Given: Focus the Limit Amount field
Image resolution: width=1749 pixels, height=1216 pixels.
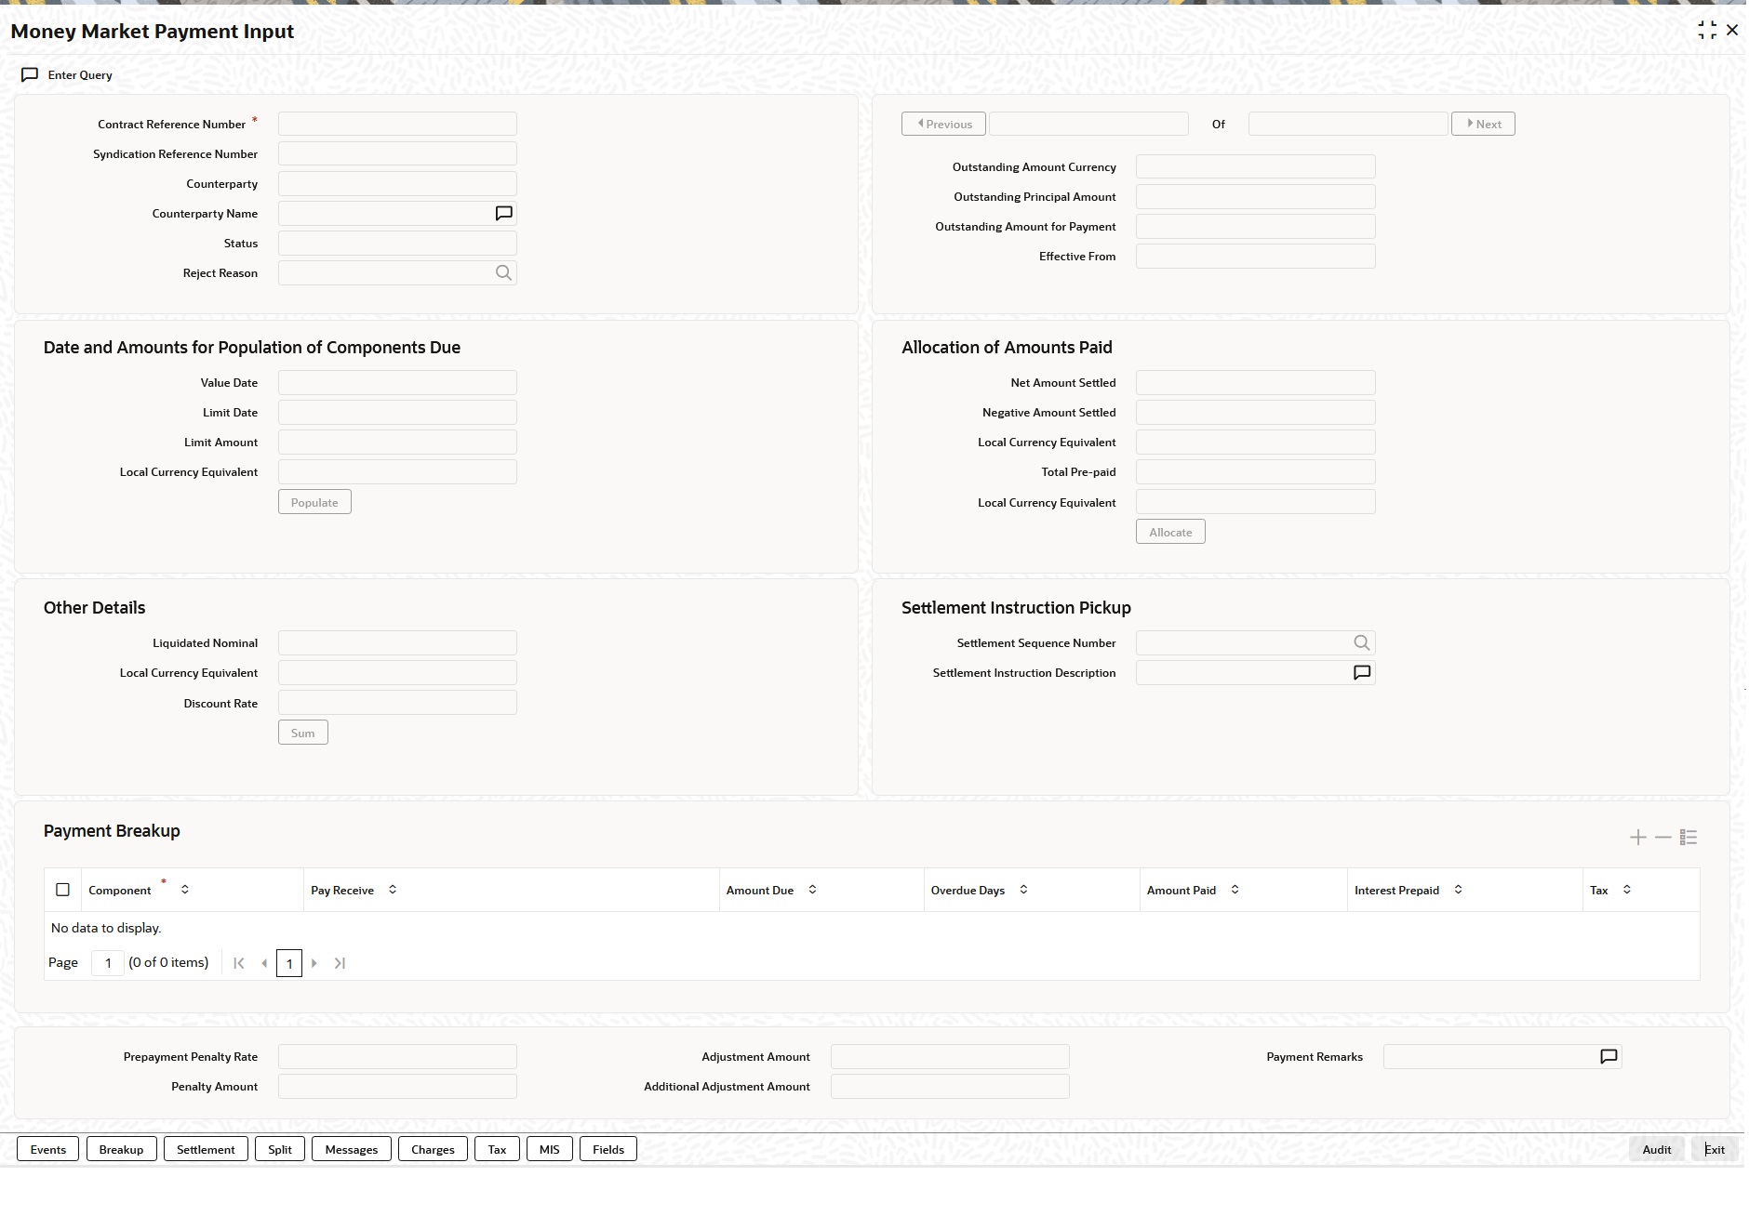Looking at the screenshot, I should [397, 443].
